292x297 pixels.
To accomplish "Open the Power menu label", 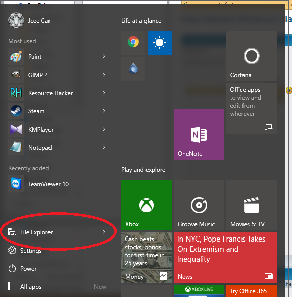I will 28,269.
